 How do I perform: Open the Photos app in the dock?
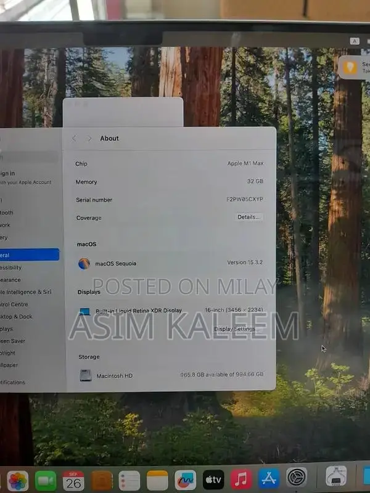pos(17,481)
